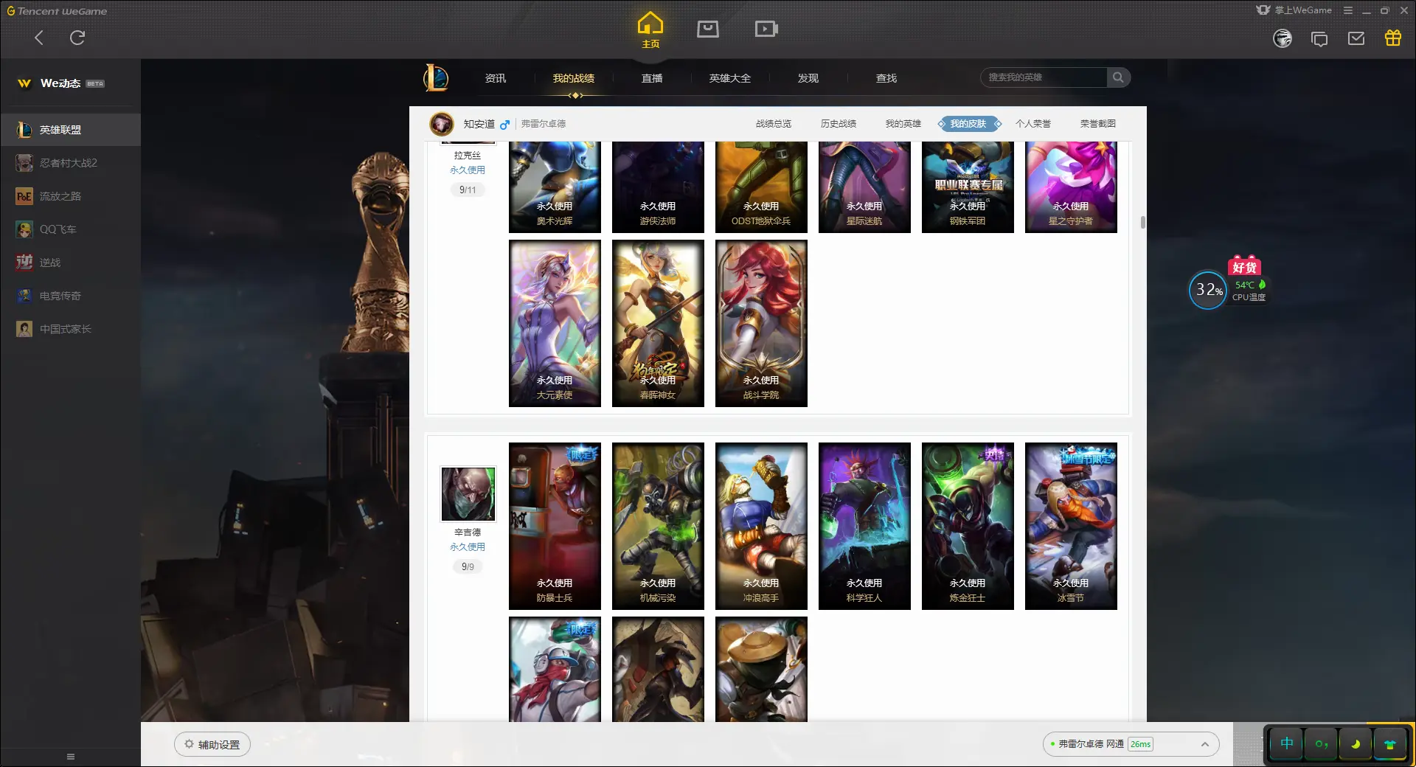Select 逆战 in the sidebar
Image resolution: width=1416 pixels, height=767 pixels.
point(70,263)
